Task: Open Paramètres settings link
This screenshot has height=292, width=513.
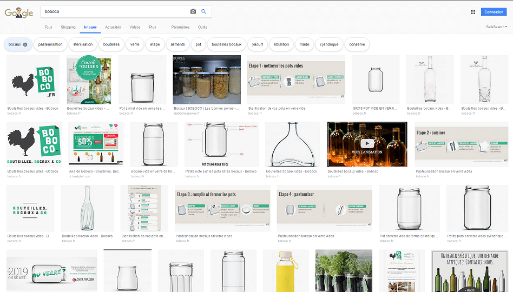Action: tap(180, 27)
